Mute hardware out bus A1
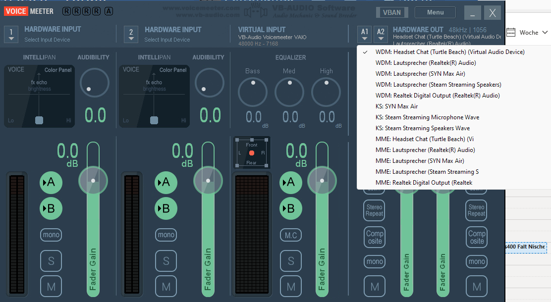This screenshot has width=551, height=302. [x=375, y=287]
